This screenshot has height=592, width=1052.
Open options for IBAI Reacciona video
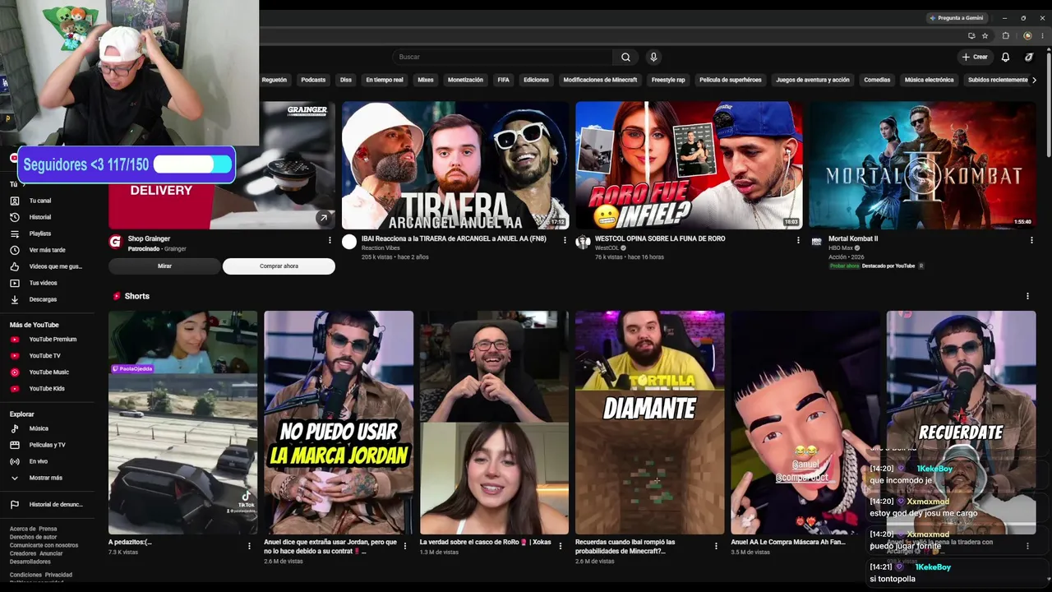coord(565,240)
